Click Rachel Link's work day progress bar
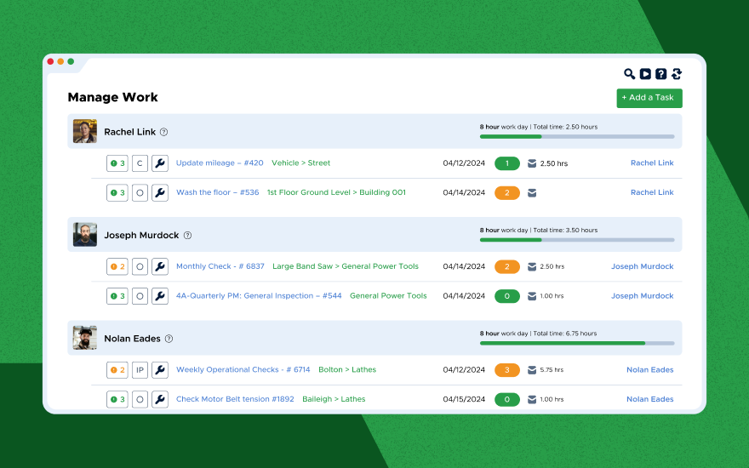This screenshot has width=749, height=468. pos(576,136)
